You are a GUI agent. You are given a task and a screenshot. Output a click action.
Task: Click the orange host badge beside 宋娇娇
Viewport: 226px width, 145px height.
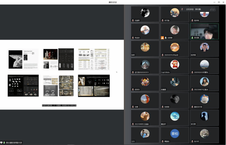coord(162,38)
